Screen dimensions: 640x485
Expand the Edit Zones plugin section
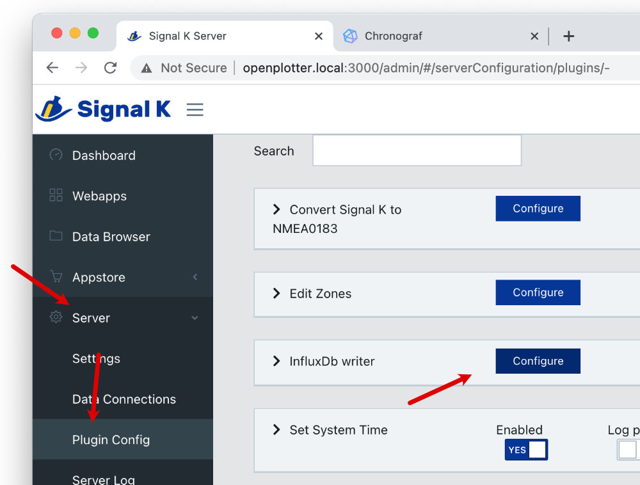tap(276, 293)
